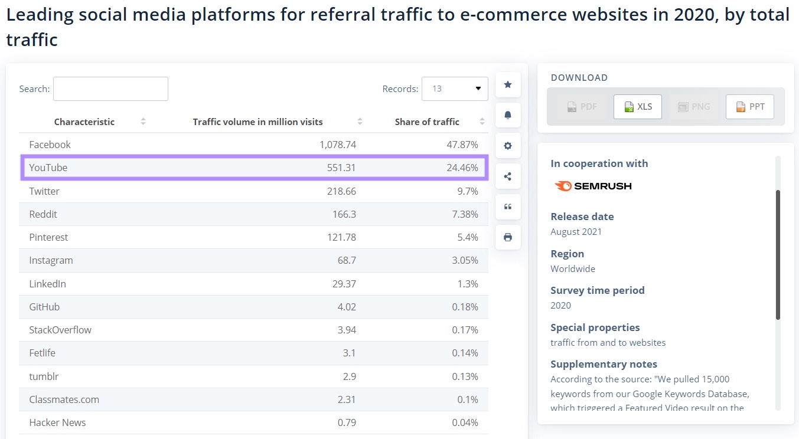This screenshot has height=439, width=799.
Task: Open the notification bell icon
Action: point(507,115)
